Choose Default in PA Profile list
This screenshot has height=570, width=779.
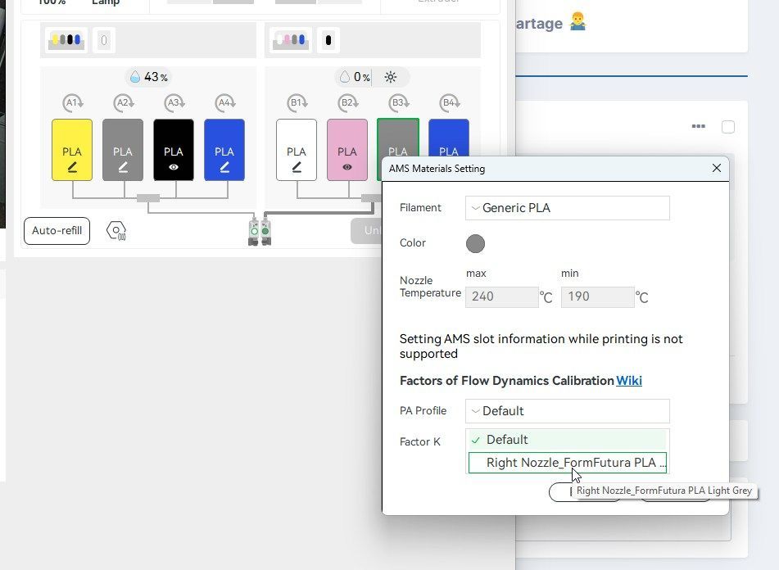point(568,440)
